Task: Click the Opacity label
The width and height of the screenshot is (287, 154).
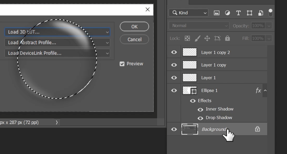Action: point(241,26)
